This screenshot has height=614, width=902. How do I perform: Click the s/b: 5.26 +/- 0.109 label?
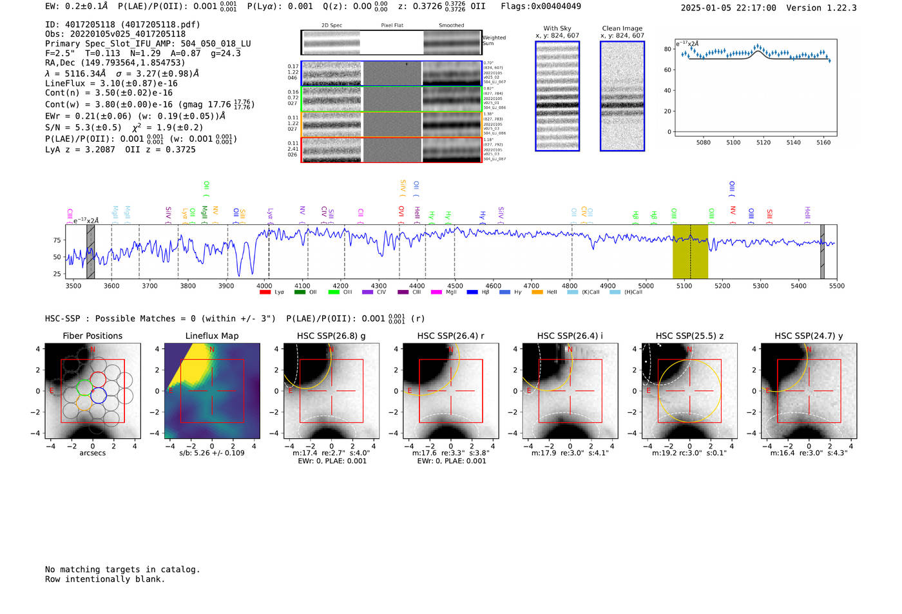212,453
